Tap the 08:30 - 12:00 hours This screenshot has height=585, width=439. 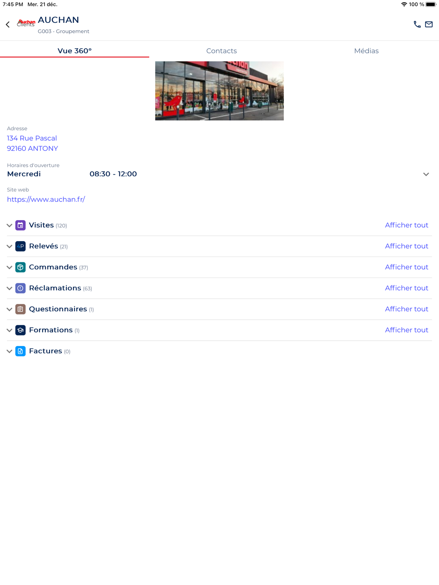point(113,174)
